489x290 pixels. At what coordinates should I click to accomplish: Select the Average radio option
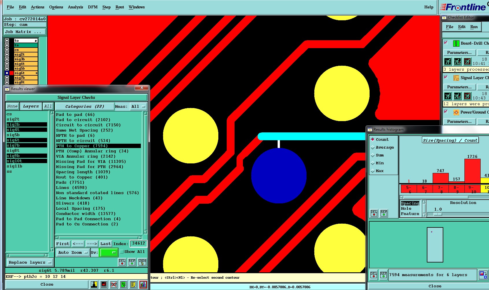[x=373, y=147]
